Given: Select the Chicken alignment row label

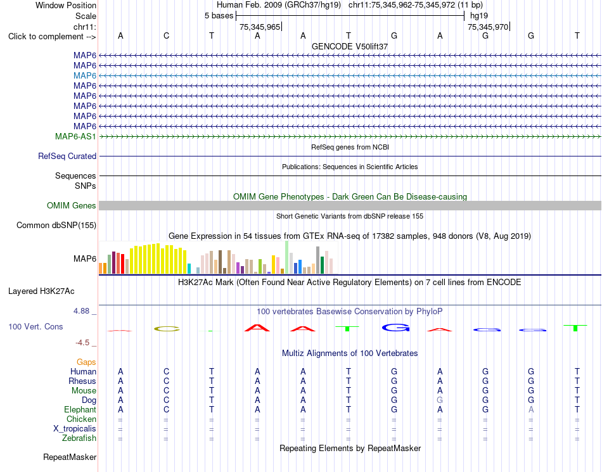Looking at the screenshot, I should click(x=81, y=419).
